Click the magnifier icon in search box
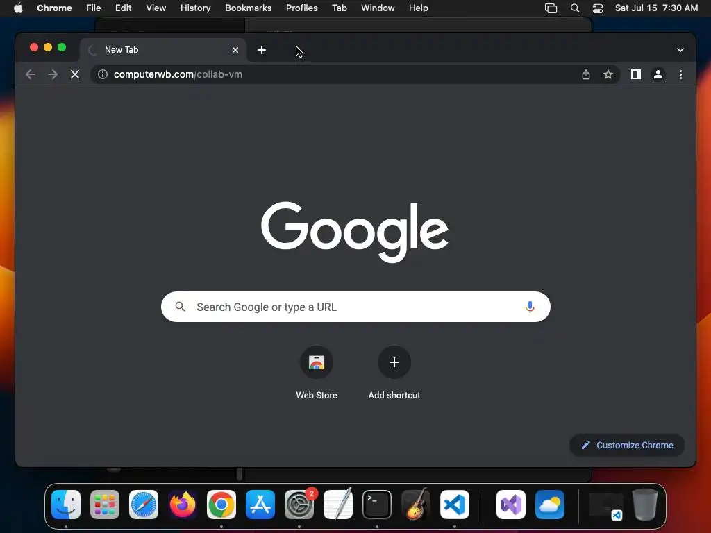The width and height of the screenshot is (711, 533). (x=180, y=307)
